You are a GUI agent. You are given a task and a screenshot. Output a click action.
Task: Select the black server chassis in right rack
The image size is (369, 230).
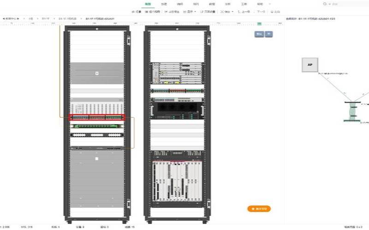[177, 107]
